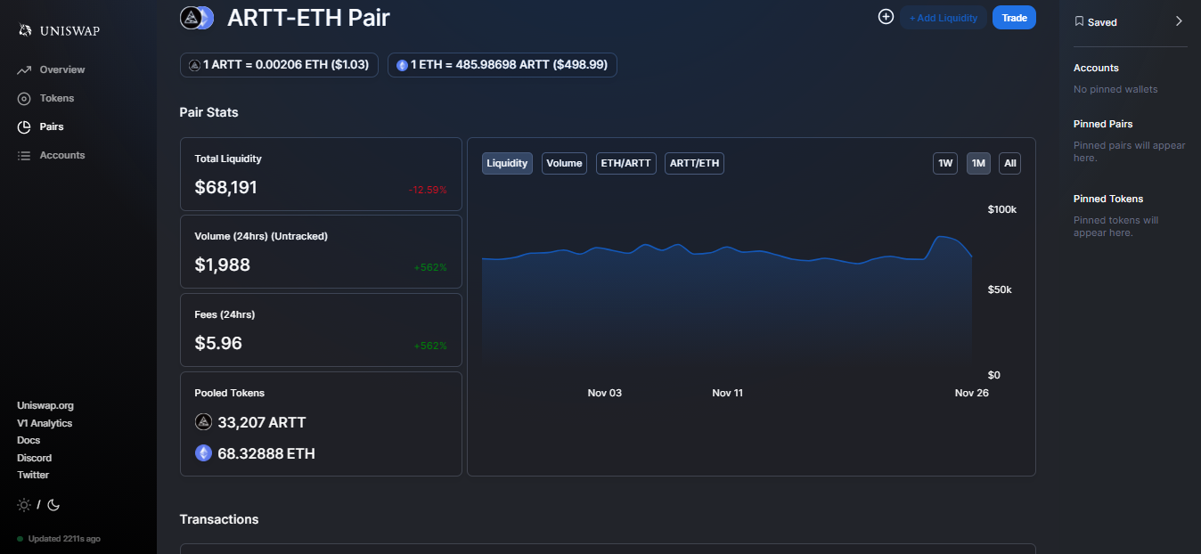Open the V1 Analytics link
This screenshot has height=554, width=1201.
[45, 423]
